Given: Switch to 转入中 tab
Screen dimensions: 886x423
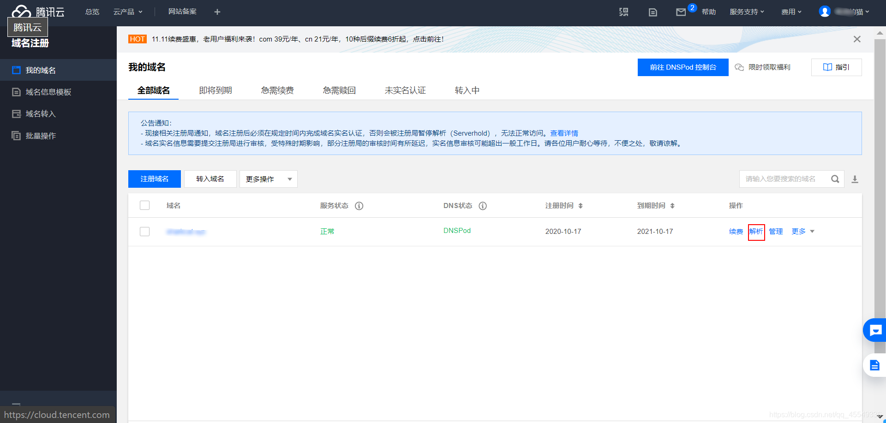Looking at the screenshot, I should click(x=467, y=90).
